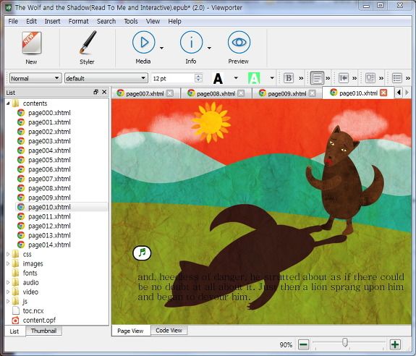This screenshot has height=356, width=416.
Task: Zoom in with the plus button
Action: click(x=395, y=344)
